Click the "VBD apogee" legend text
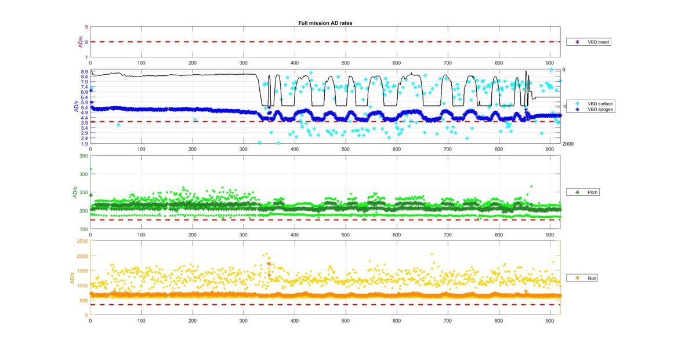The height and width of the screenshot is (354, 696). pyautogui.click(x=597, y=109)
